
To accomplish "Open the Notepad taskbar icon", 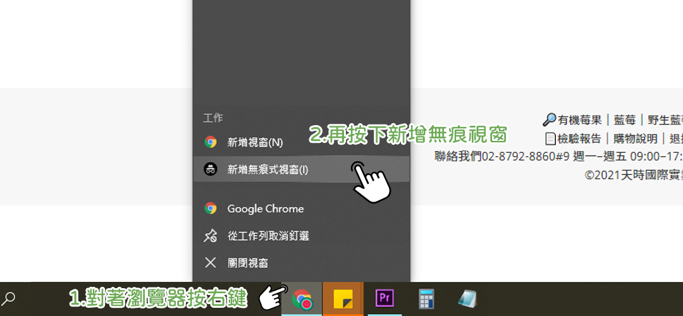I will coord(467,299).
